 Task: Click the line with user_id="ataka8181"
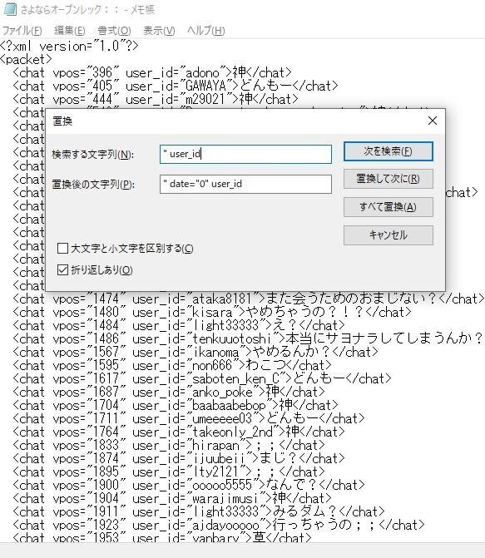coord(249,299)
